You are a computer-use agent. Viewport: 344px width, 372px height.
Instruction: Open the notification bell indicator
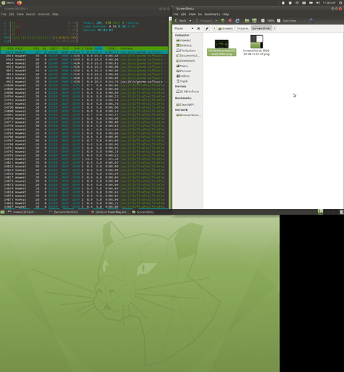click(x=283, y=3)
